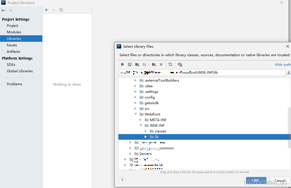
Task: Expand the getuisdk folder
Action: click(x=136, y=103)
